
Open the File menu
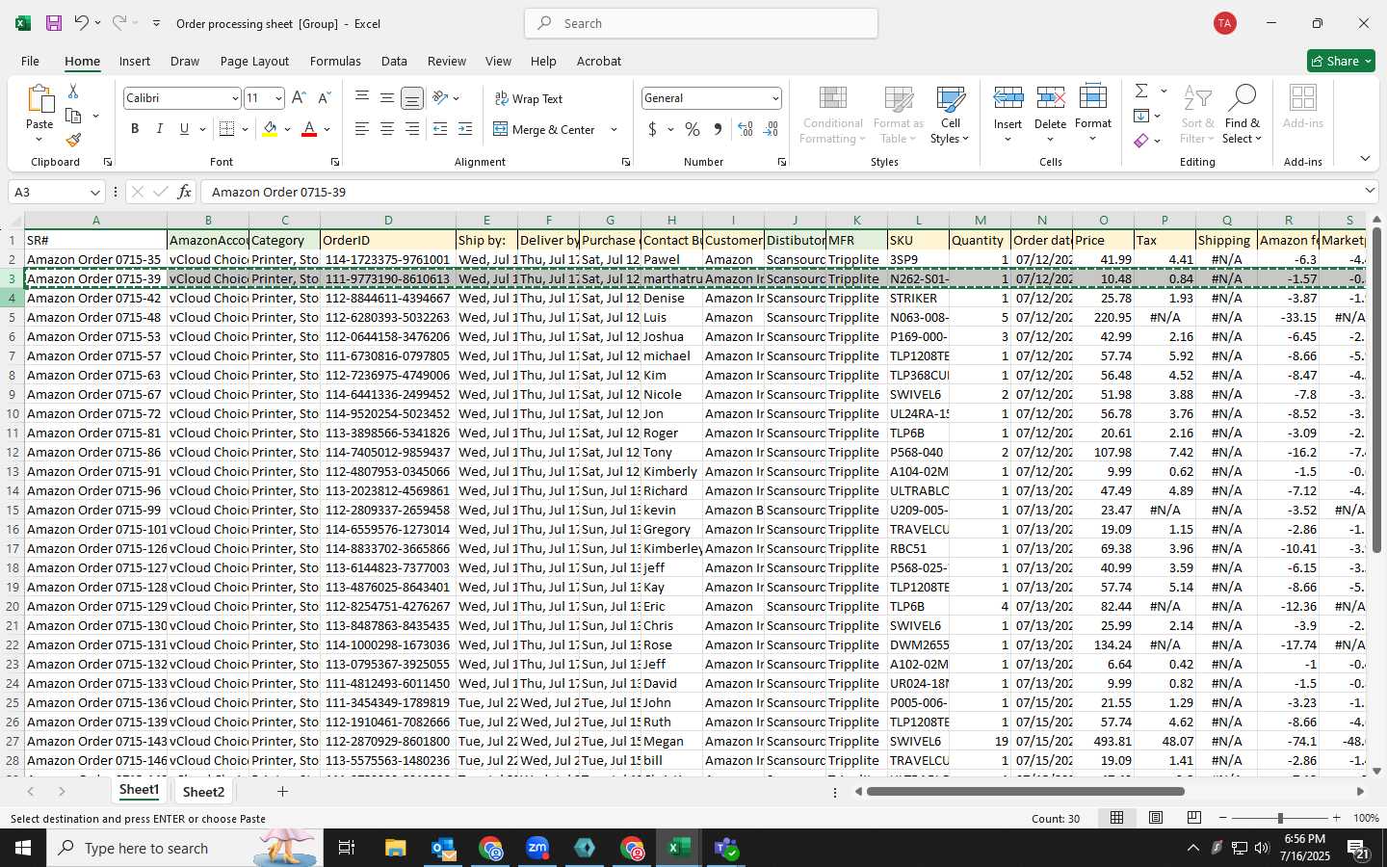coord(31,61)
